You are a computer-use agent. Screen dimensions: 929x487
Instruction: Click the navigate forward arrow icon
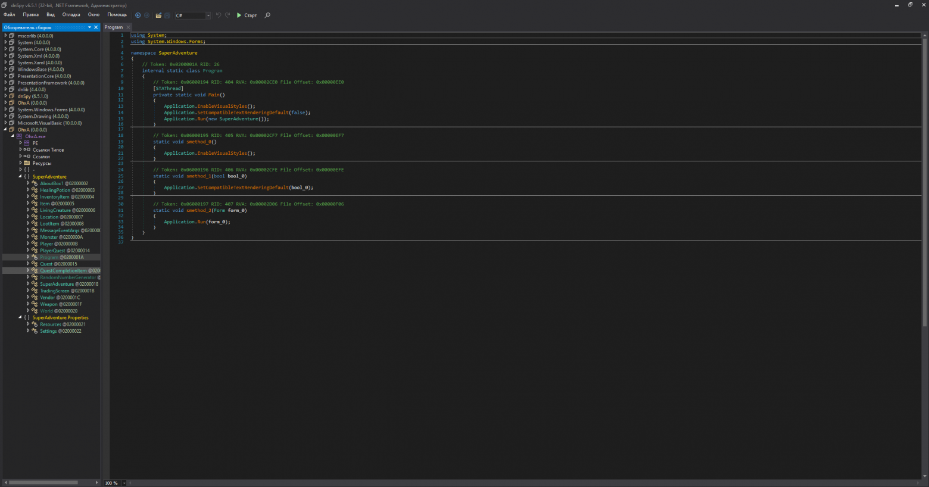tap(146, 15)
